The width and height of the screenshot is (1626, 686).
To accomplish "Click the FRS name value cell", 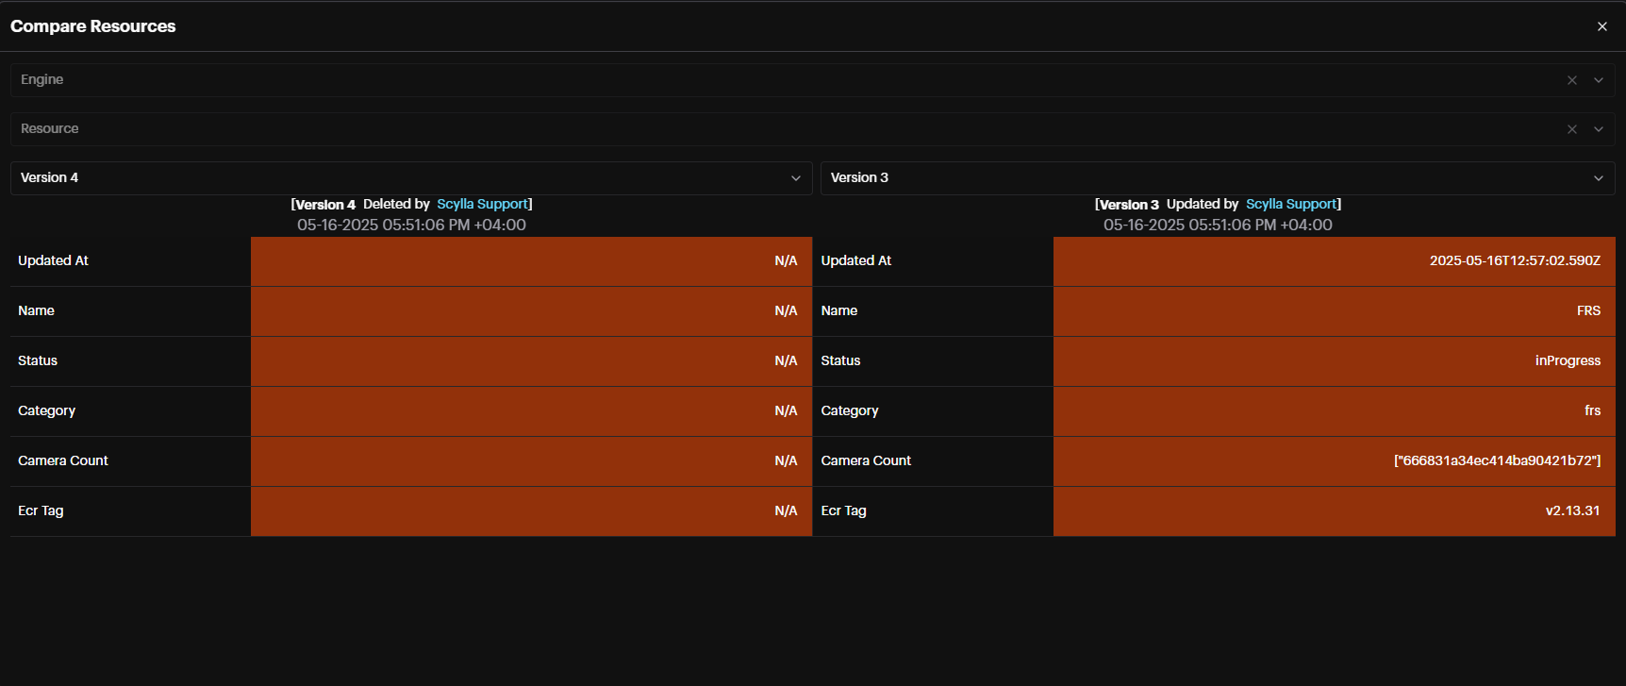I will [x=1588, y=311].
